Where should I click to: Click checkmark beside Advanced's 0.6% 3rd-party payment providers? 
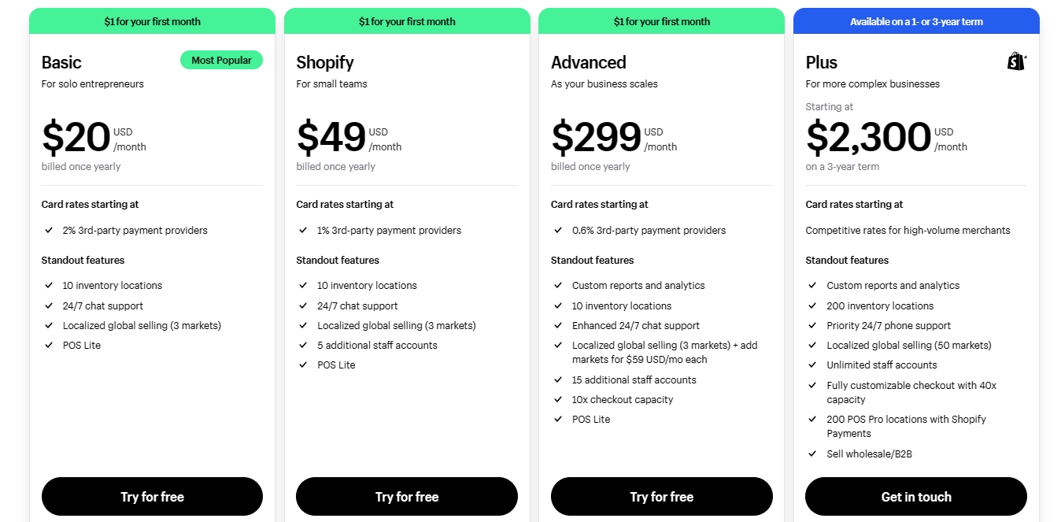tap(558, 231)
